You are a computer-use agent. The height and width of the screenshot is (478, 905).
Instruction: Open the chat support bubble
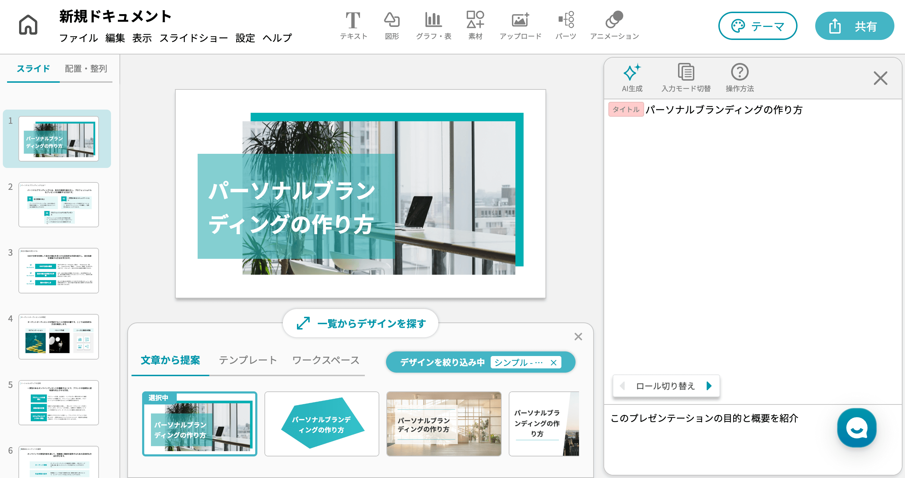[857, 428]
